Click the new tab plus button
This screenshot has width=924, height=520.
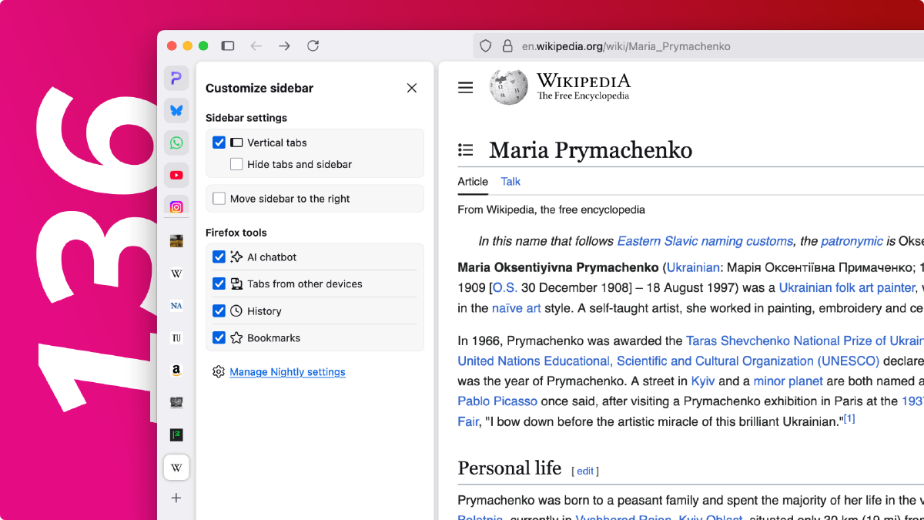176,498
